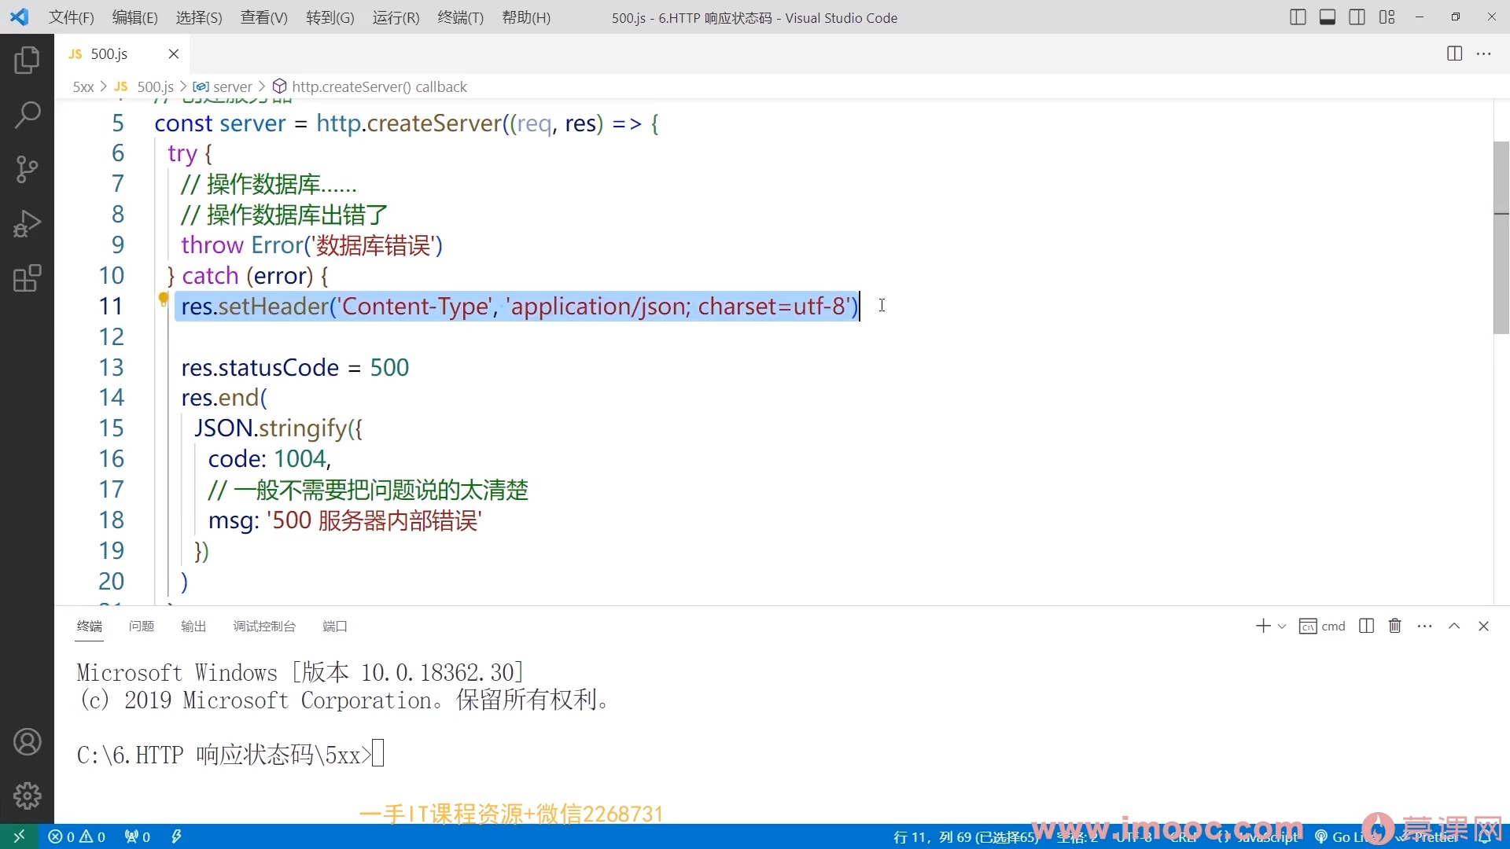Open the 帮助(H) menu

pos(526,17)
